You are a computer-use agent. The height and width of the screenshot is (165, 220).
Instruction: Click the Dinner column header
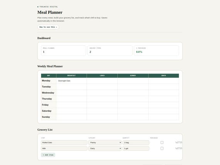coord(133,76)
